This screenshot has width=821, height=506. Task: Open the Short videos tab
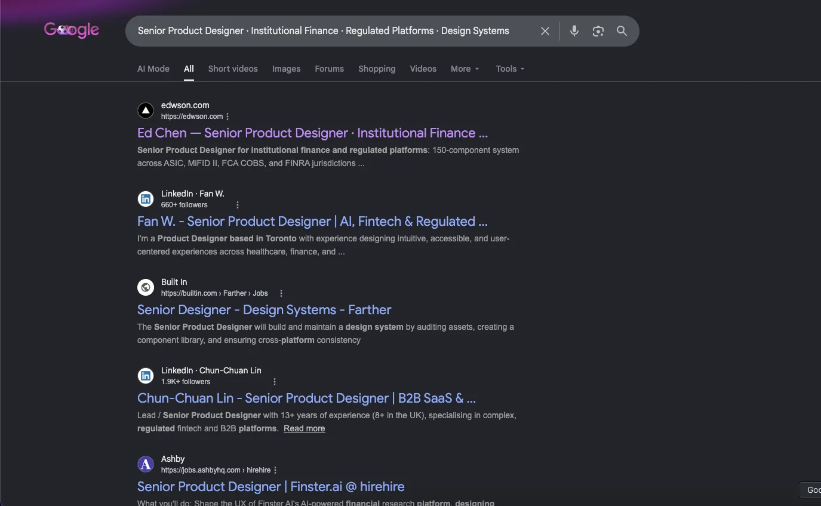[x=233, y=69]
